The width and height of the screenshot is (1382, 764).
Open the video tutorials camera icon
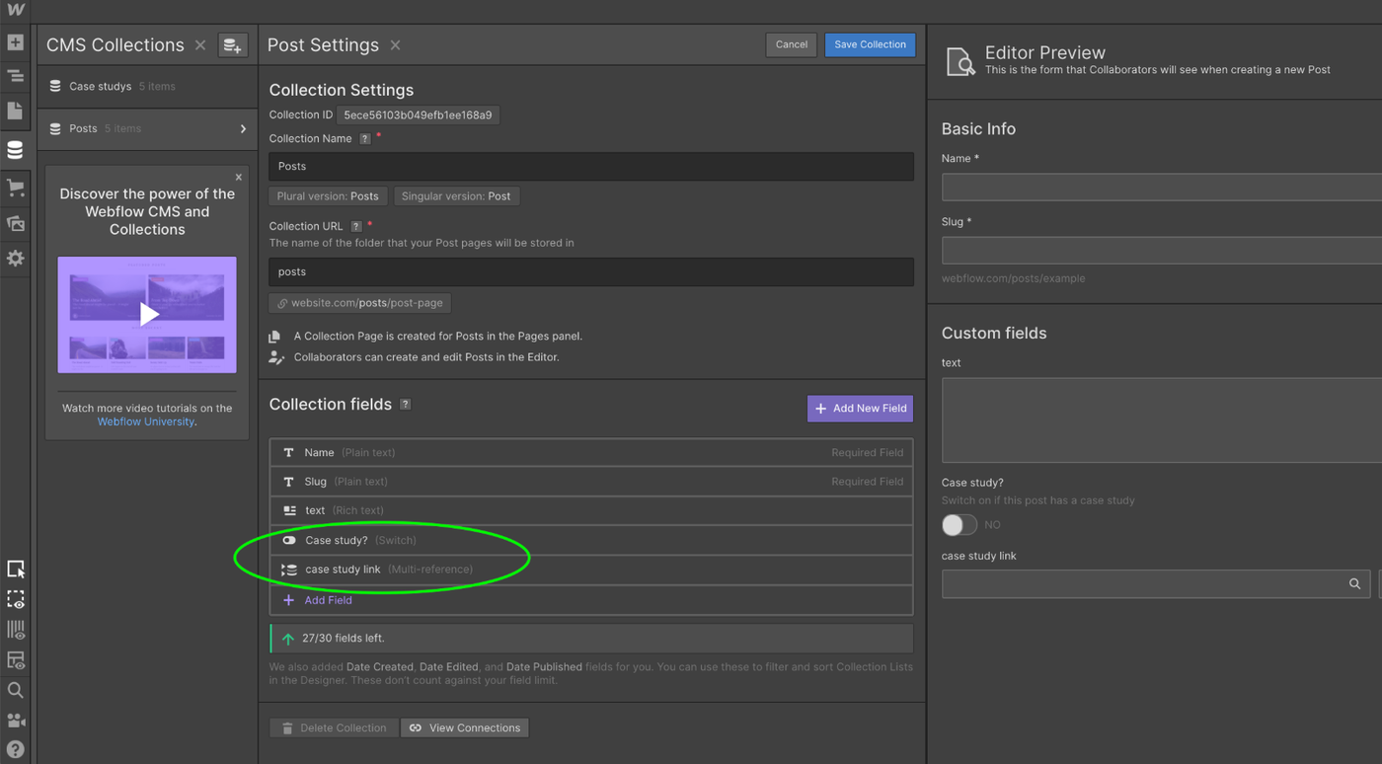pos(15,720)
